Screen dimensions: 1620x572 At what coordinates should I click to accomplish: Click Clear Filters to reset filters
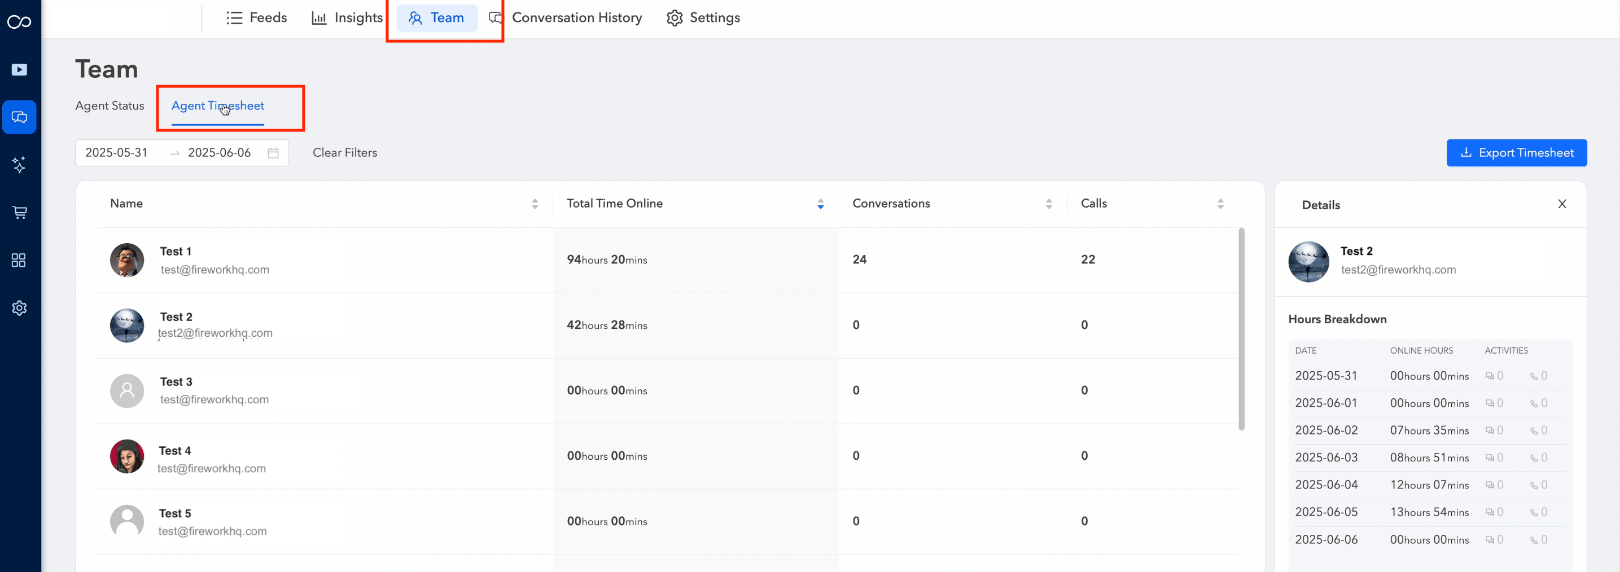click(345, 153)
